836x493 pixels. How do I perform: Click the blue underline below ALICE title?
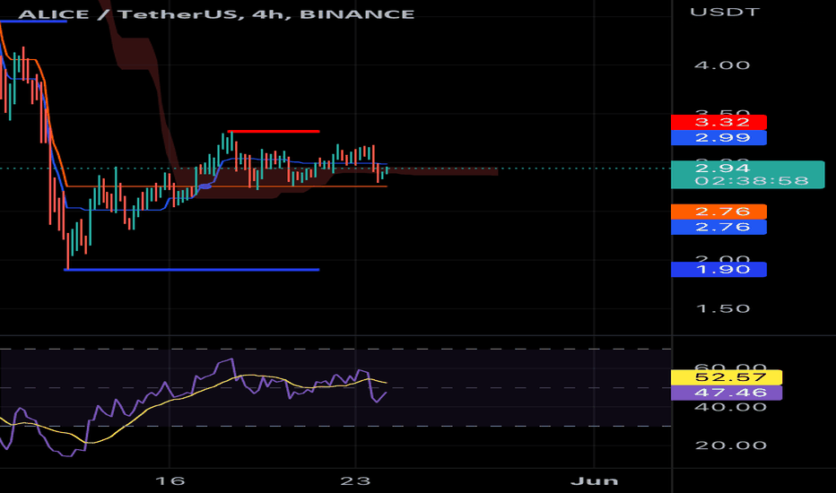tap(33, 22)
